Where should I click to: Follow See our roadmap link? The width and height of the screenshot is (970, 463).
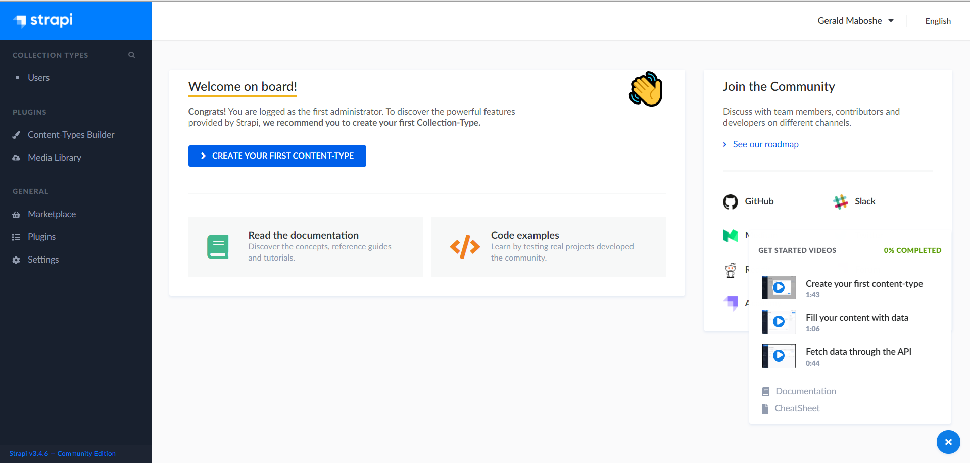point(765,144)
